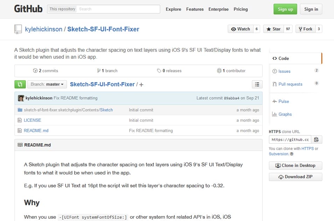The height and width of the screenshot is (221, 334).
Task: Select the HTTPS clone URL field
Action: [x=290, y=139]
